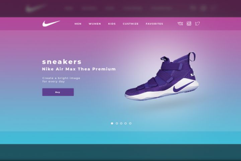Open the MEN menu item

(78, 24)
